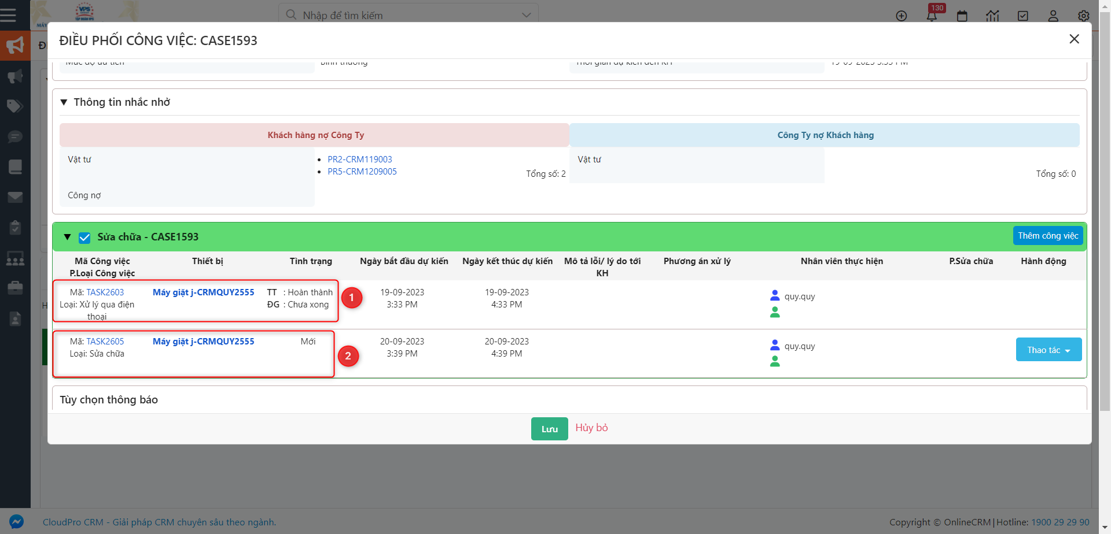Image resolution: width=1111 pixels, height=534 pixels.
Task: Close the Điều phối công việc dialog
Action: pos(1074,39)
